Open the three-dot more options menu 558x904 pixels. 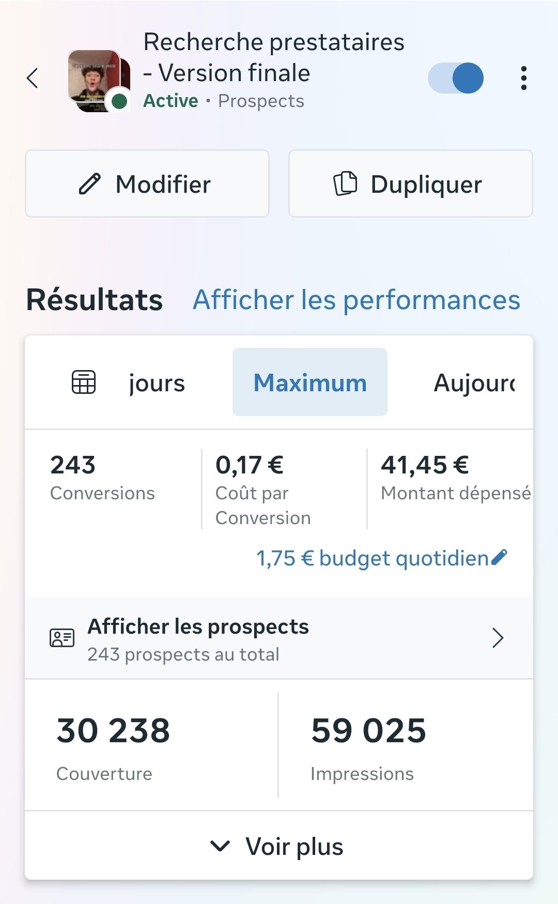point(523,78)
